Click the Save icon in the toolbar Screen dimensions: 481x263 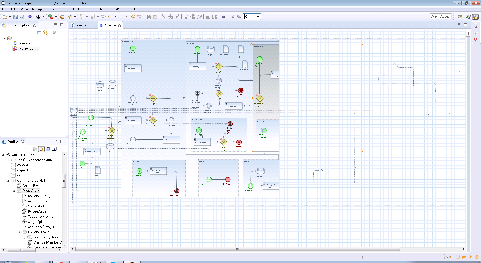pyautogui.click(x=15, y=17)
